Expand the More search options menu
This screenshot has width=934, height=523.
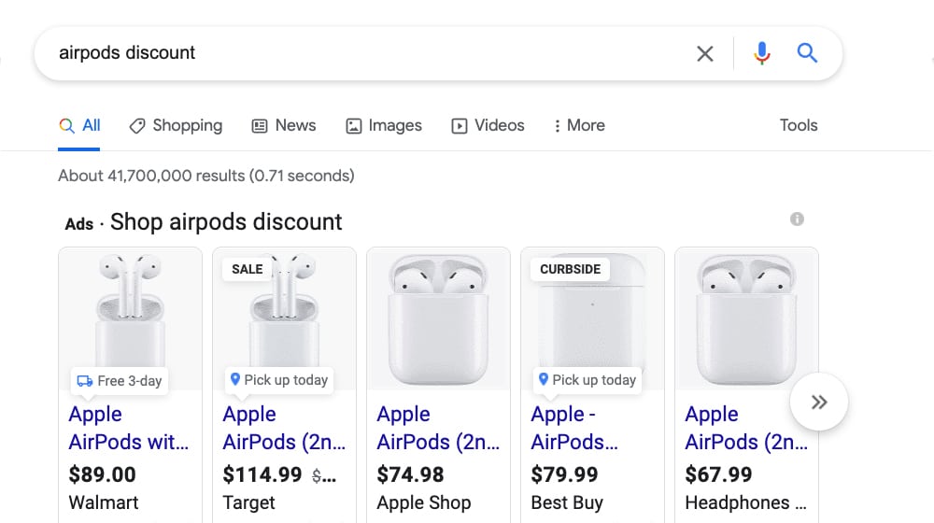tap(578, 125)
